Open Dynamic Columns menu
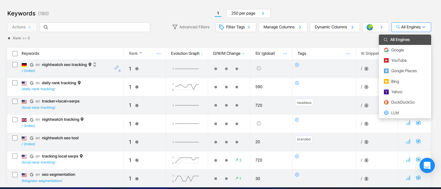The image size is (441, 189). coord(335,27)
